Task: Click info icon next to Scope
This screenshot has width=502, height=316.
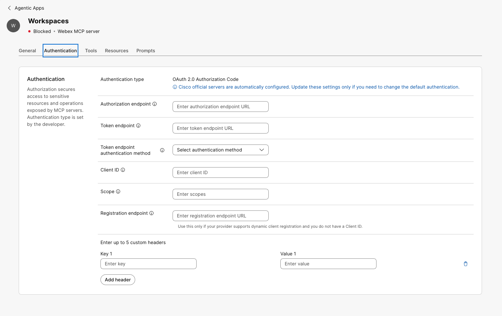Action: click(x=118, y=191)
